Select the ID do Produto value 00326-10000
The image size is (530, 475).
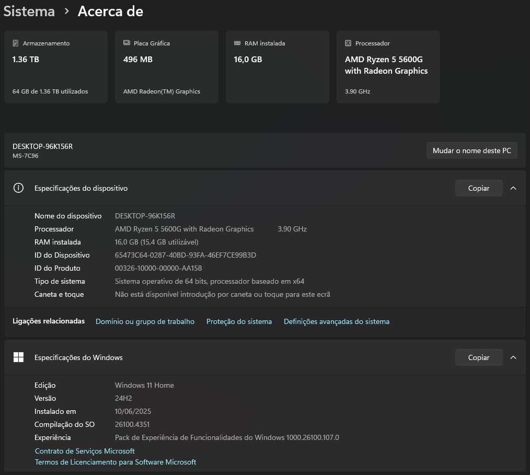[158, 268]
